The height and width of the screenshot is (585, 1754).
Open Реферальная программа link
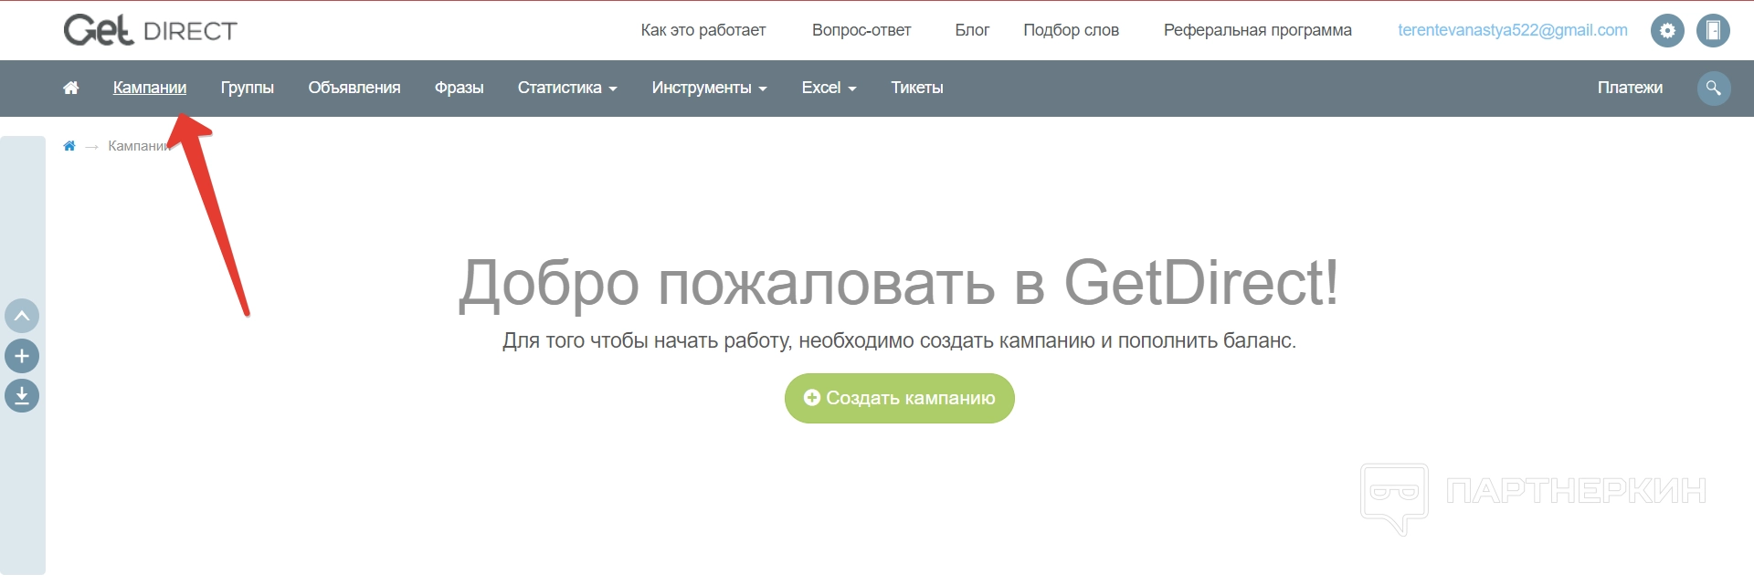point(1258,30)
